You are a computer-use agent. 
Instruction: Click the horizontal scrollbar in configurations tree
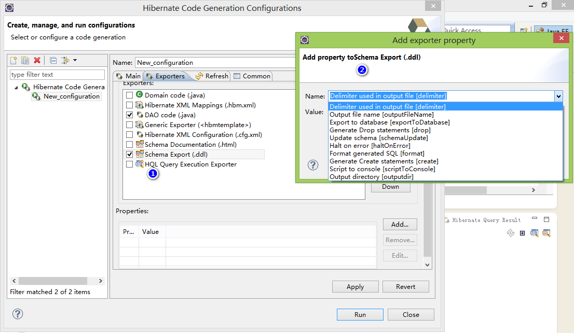click(53, 281)
